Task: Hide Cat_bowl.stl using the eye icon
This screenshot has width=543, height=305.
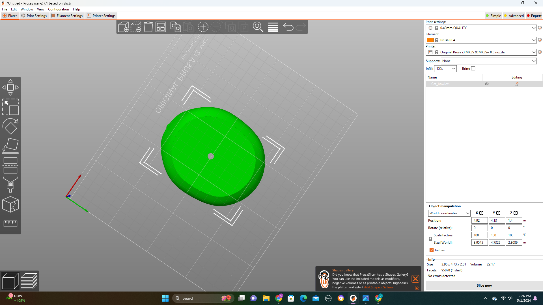Action: pyautogui.click(x=487, y=84)
